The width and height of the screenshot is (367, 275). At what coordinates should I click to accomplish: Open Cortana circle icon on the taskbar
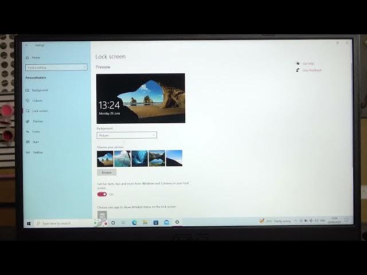click(x=113, y=223)
